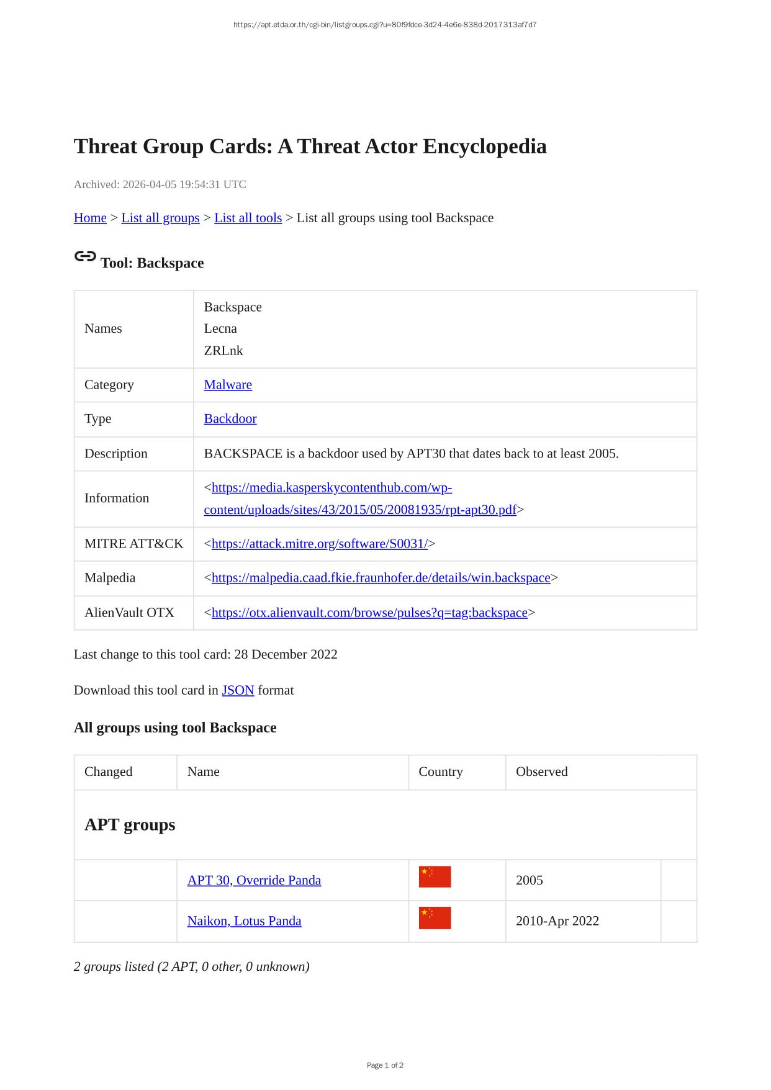
Task: Click the Observed column header
Action: 541,772
